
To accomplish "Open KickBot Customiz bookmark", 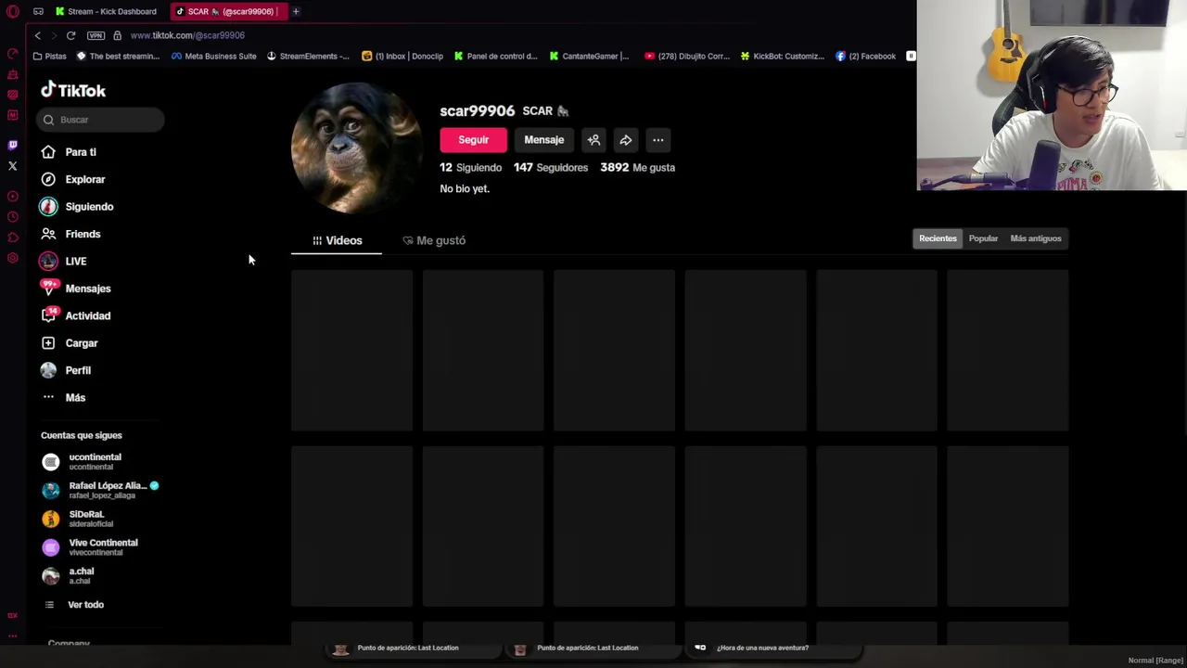I will tap(782, 56).
